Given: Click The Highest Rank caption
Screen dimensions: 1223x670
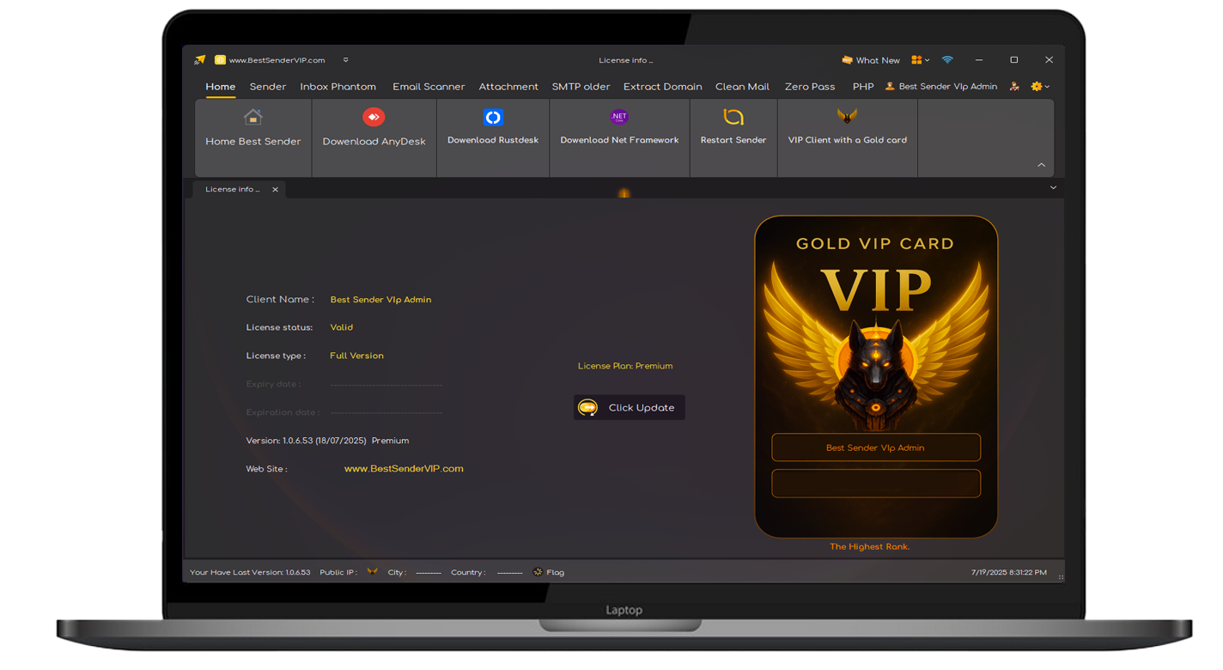Looking at the screenshot, I should click(x=870, y=546).
